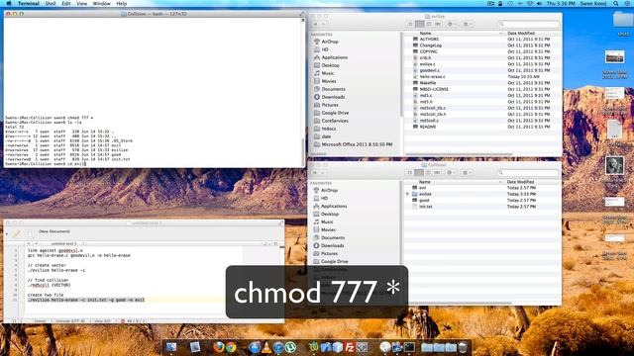Open Documents in evilize Finder sidebar
Screen dimensions: 634x356
click(x=330, y=89)
